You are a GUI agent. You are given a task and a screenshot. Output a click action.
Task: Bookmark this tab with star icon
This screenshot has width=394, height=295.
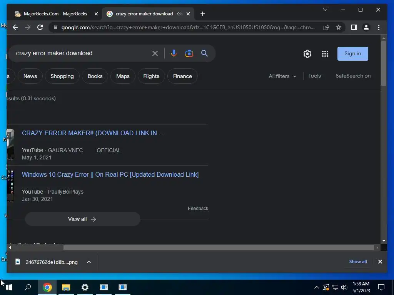tap(339, 27)
